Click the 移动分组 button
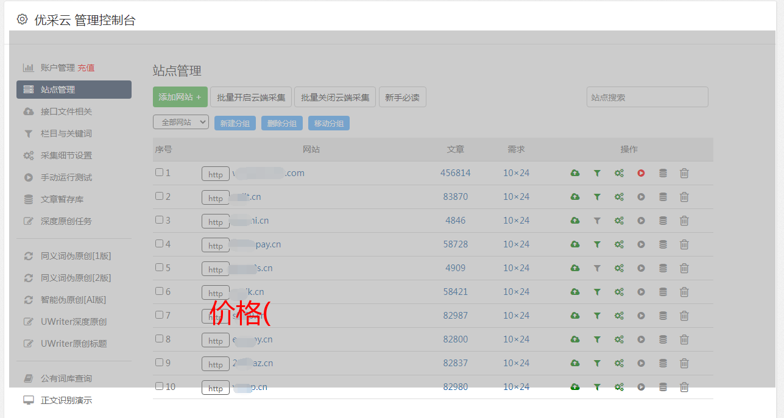 click(329, 123)
